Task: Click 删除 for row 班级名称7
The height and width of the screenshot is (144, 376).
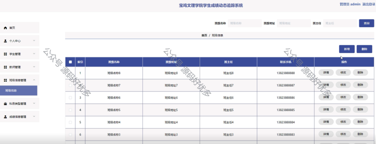Action: coord(360,85)
